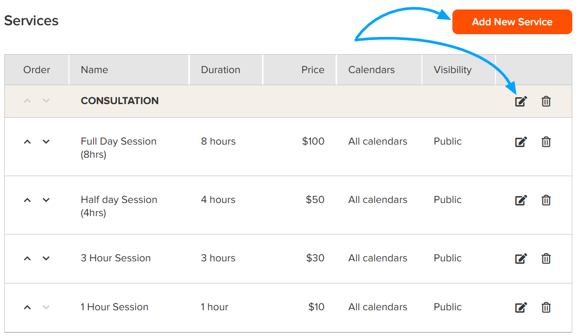Select the CONSULTATION category name
The image size is (576, 336).
(120, 100)
